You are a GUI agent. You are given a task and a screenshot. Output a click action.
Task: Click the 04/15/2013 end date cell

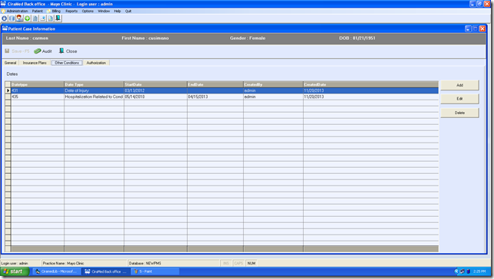coord(216,97)
